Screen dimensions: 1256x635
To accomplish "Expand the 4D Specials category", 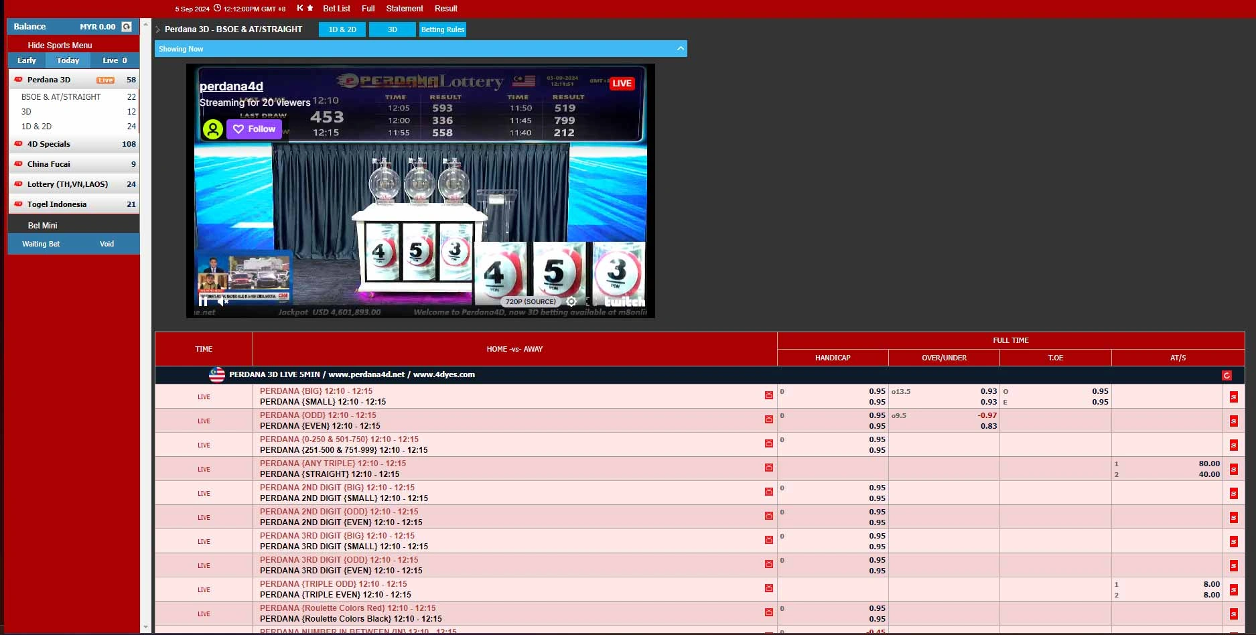I will click(48, 144).
